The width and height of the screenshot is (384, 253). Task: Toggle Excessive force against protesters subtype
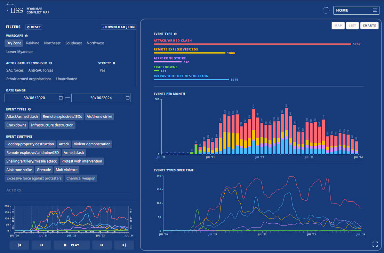point(34,179)
